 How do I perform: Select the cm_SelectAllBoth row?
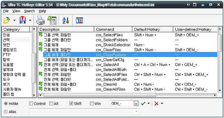point(128,70)
